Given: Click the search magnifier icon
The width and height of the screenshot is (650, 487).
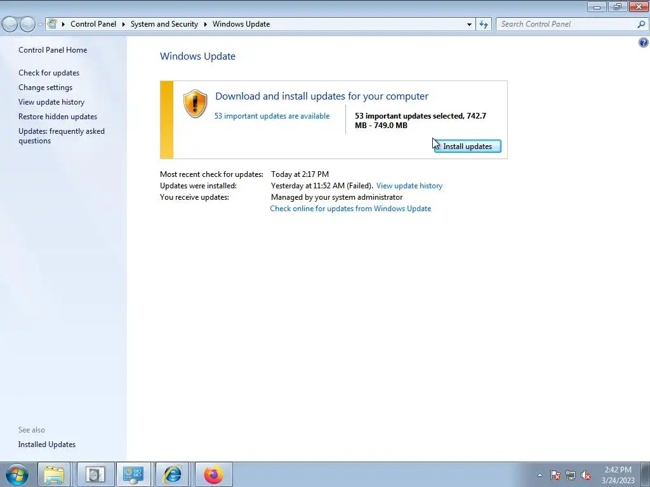Looking at the screenshot, I should pyautogui.click(x=641, y=24).
